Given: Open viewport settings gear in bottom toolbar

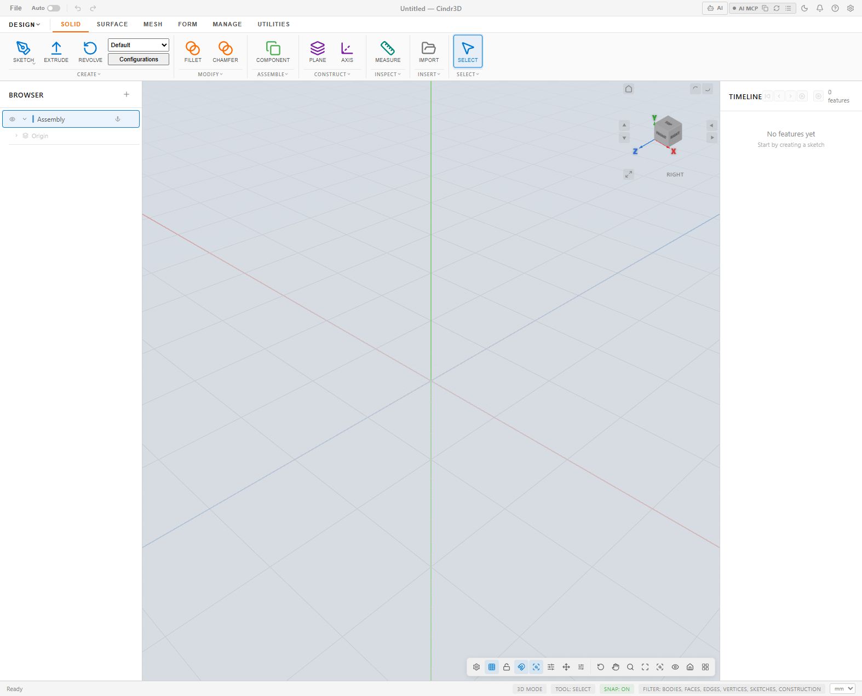Looking at the screenshot, I should click(x=476, y=667).
